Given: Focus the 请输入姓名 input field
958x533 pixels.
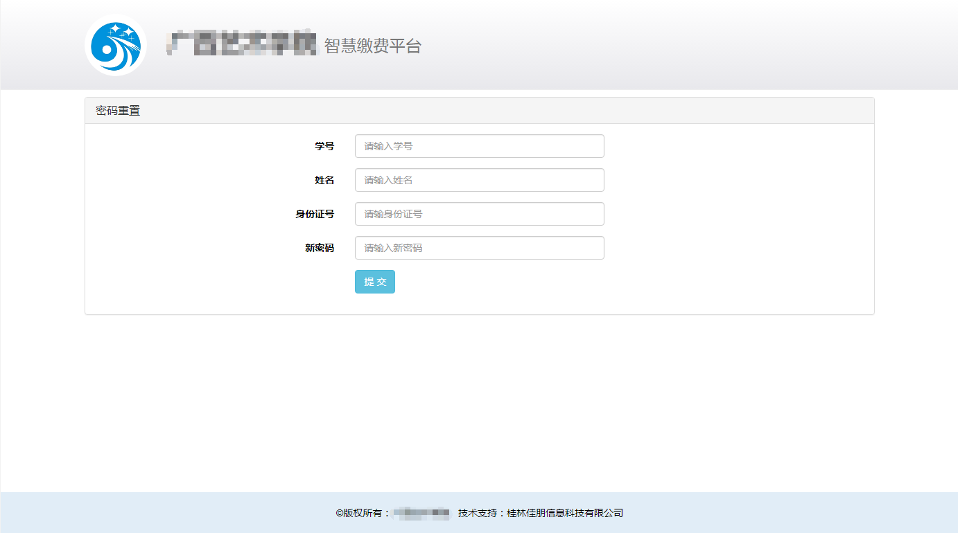Looking at the screenshot, I should coord(479,180).
